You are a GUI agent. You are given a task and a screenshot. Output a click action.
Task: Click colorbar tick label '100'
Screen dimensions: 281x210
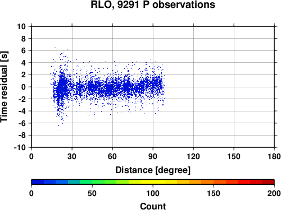pyautogui.click(x=153, y=193)
